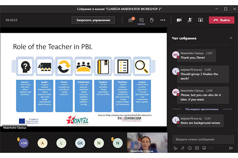Image resolution: width=238 pixels, height=158 pixels.
Task: Open more actions menu in meeting toolbar
Action: (162, 20)
